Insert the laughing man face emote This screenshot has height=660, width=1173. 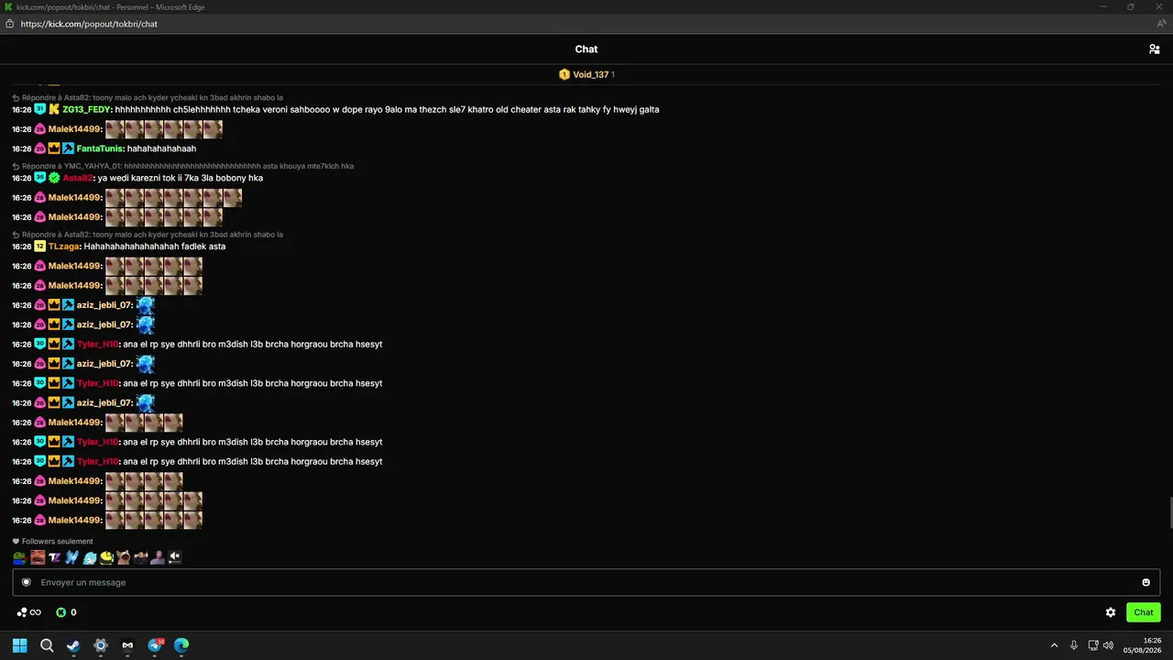[38, 557]
